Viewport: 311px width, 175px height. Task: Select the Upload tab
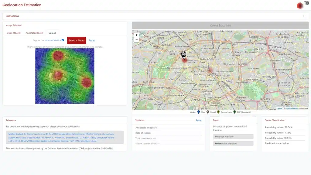[52, 33]
